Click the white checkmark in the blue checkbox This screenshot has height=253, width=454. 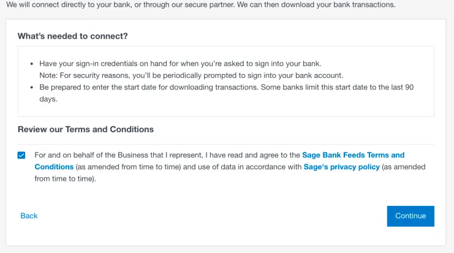[x=21, y=156]
